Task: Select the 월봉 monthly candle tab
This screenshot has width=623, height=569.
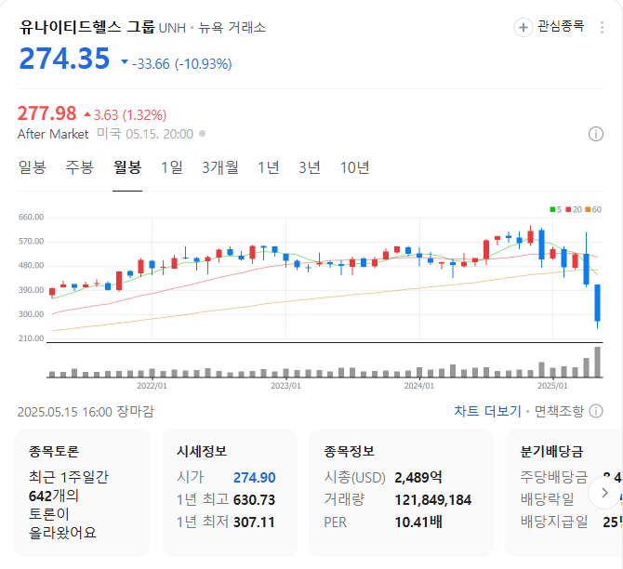Action: [x=127, y=167]
